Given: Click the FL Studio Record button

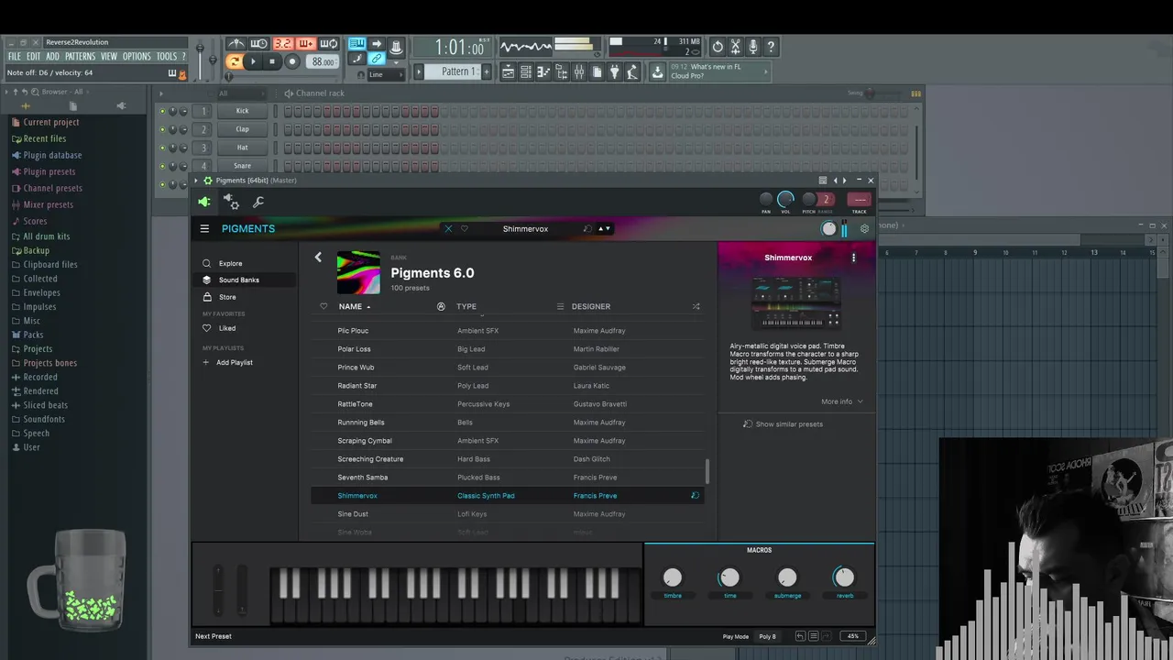Looking at the screenshot, I should (292, 61).
